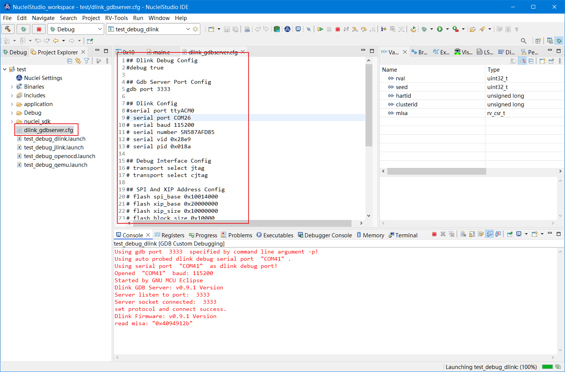Select the hartid variable row
The height and width of the screenshot is (372, 565).
pos(471,96)
